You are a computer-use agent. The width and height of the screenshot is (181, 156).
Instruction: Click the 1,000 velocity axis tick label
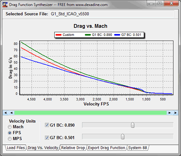click(x=146, y=99)
